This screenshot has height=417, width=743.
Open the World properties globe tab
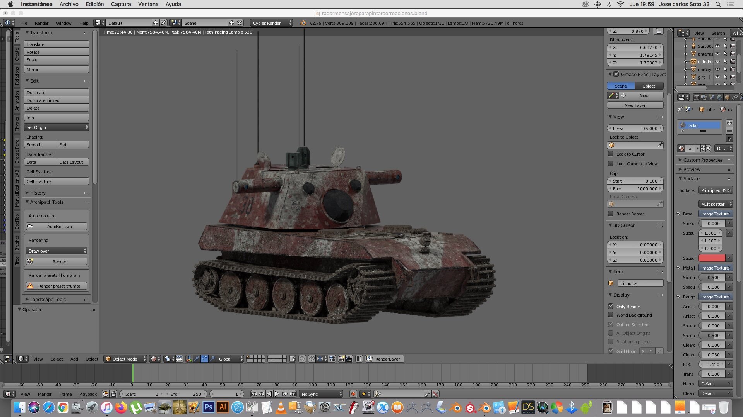[x=719, y=97]
